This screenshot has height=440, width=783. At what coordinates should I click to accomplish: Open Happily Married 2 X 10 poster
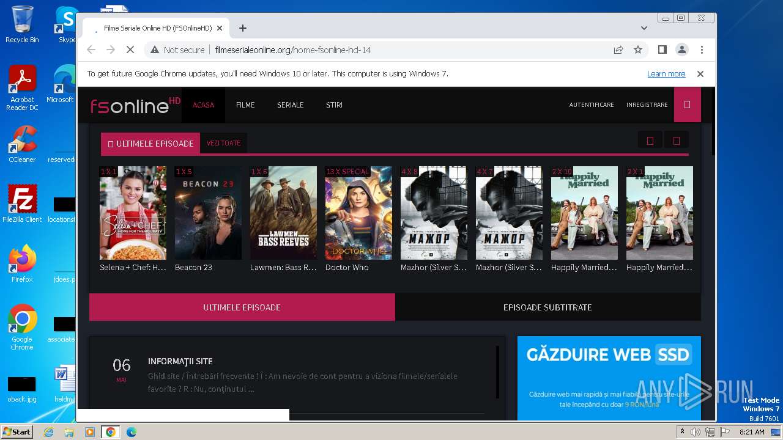point(584,213)
